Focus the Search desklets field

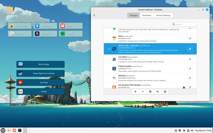184,24
